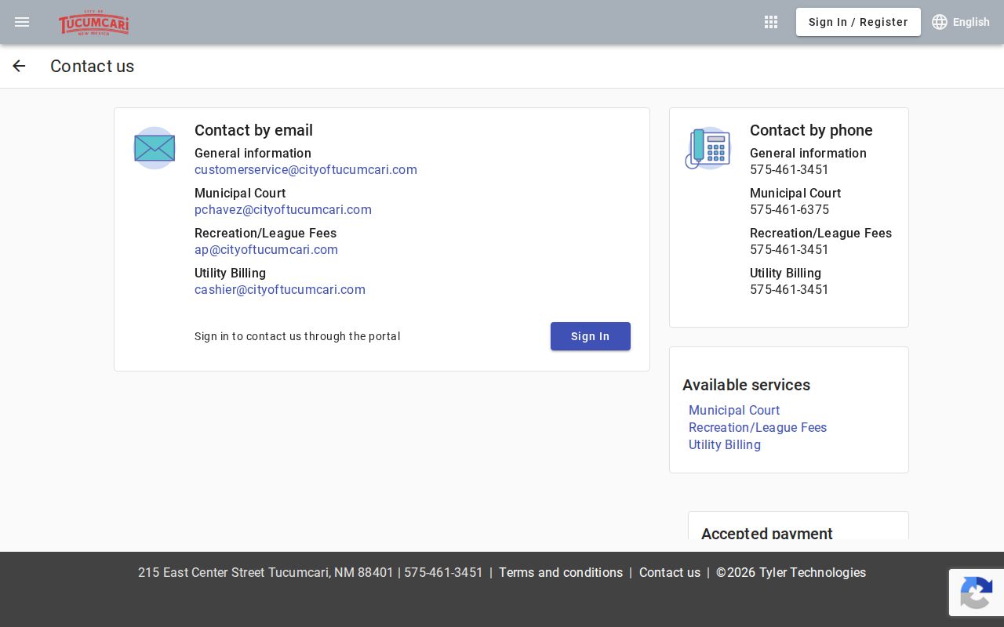Click the Contact by phone heading
Viewport: 1004px width, 627px height.
pos(811,130)
